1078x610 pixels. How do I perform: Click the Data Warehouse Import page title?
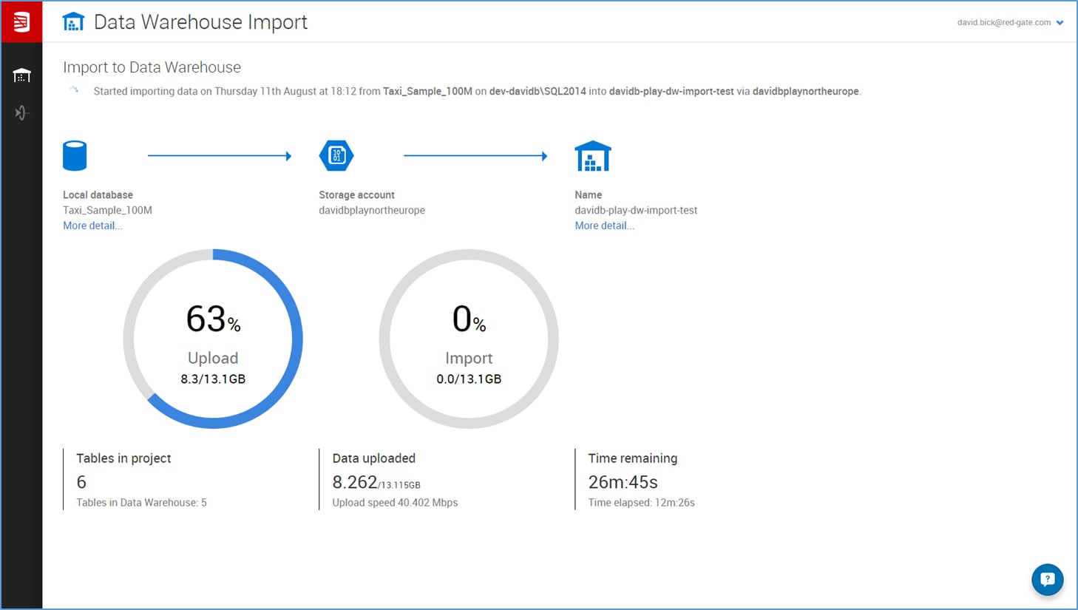[200, 22]
